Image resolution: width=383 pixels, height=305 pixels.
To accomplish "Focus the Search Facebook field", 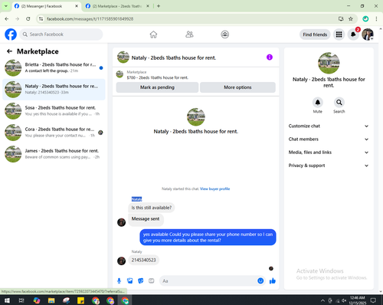I will [x=61, y=34].
